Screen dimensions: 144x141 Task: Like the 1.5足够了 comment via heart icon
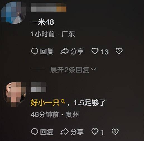click(95, 131)
